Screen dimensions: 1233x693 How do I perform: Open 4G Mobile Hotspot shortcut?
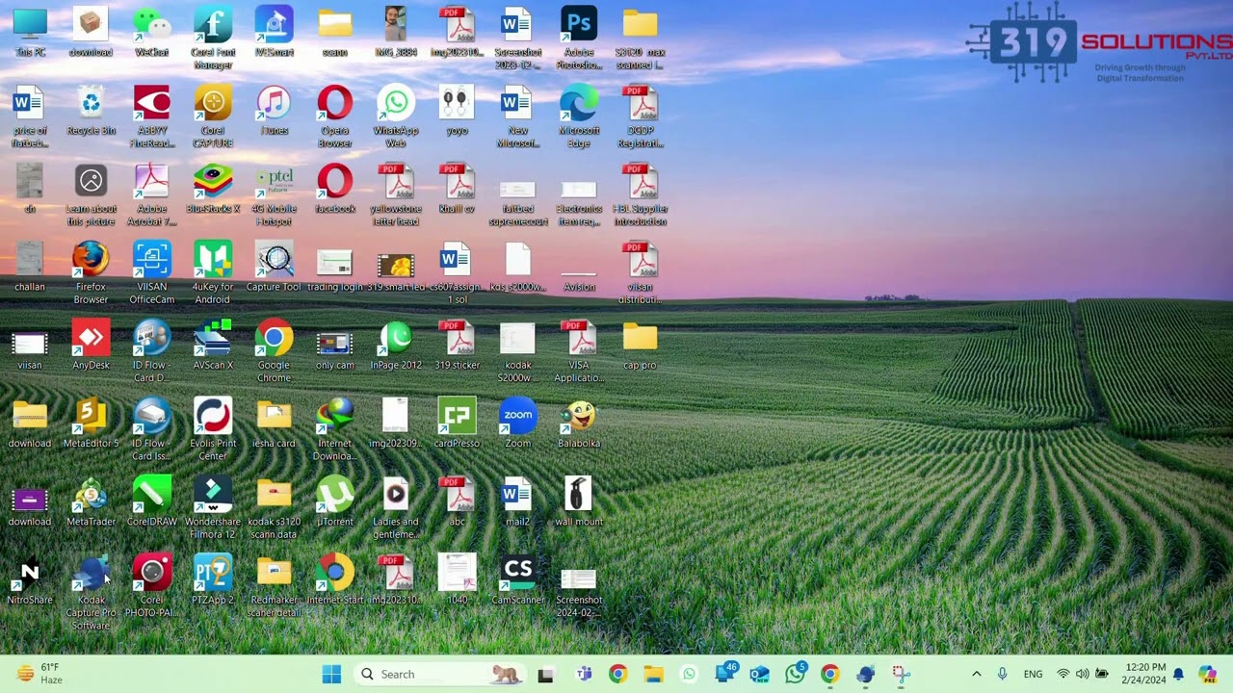click(x=274, y=195)
